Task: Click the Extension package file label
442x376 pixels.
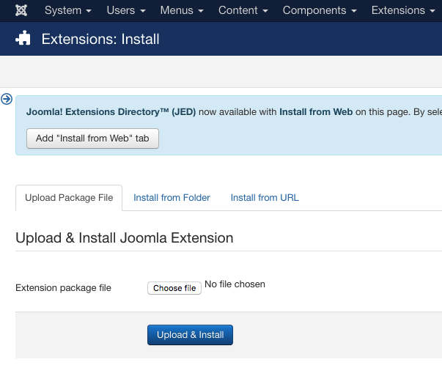Action: point(64,288)
